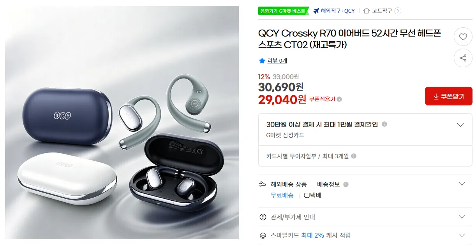Image resolution: width=476 pixels, height=247 pixels.
Task: Click the airplane 해외직구 icon
Action: [x=316, y=11]
